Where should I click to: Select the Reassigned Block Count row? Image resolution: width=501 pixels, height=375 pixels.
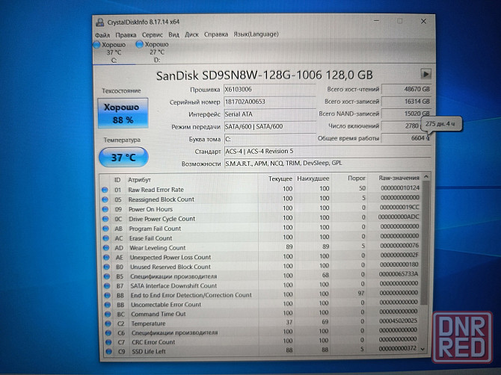tap(260, 199)
